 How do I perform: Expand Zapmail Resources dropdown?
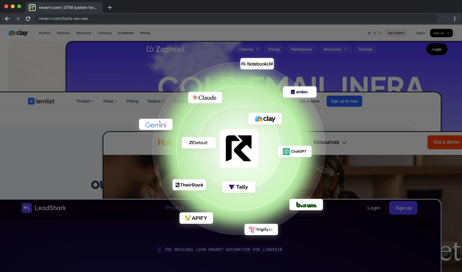coord(335,49)
